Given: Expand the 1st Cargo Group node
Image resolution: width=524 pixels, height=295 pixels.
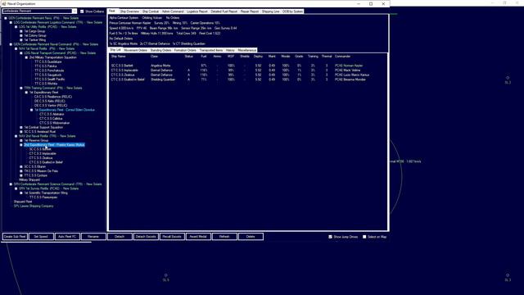Looking at the screenshot, I should click(21, 31).
